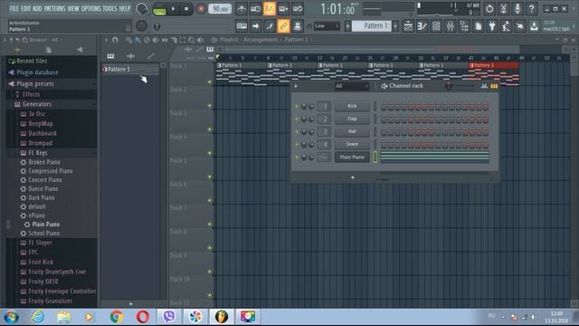Click the 1:01:00 time display
Image resolution: width=579 pixels, height=326 pixels.
click(337, 9)
